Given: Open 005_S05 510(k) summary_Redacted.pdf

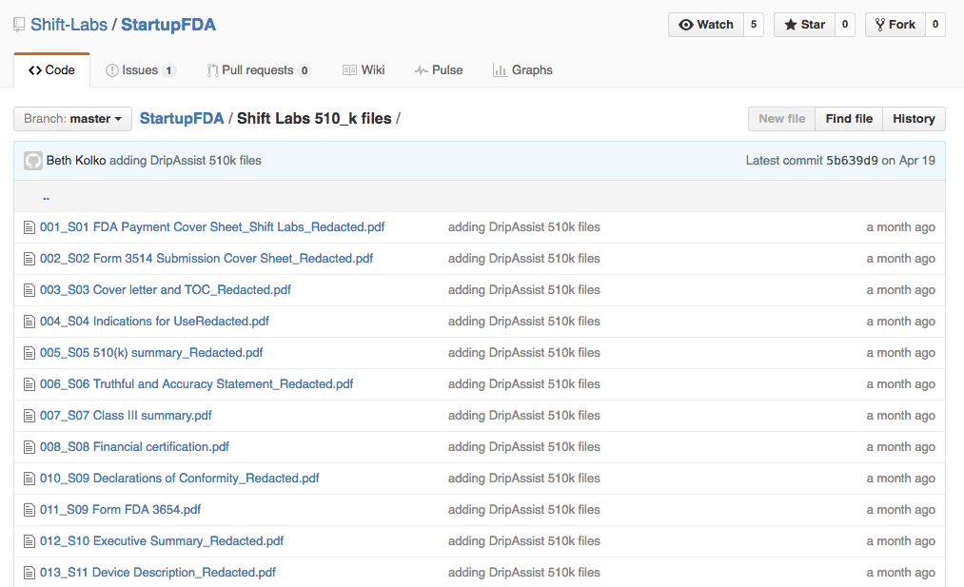Looking at the screenshot, I should (x=151, y=353).
